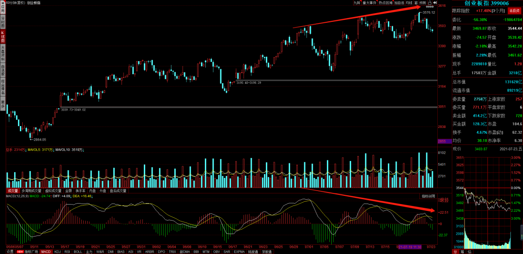This screenshot has height=254, width=523.
Task: Select 自选股 in left sidebar
Action: 3,69
